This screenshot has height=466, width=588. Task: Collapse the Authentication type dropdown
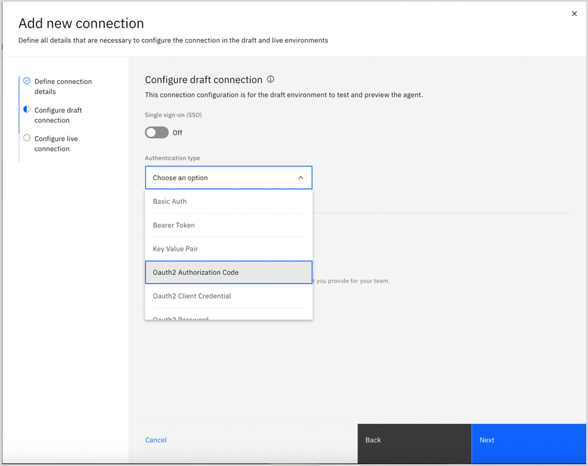click(x=300, y=177)
